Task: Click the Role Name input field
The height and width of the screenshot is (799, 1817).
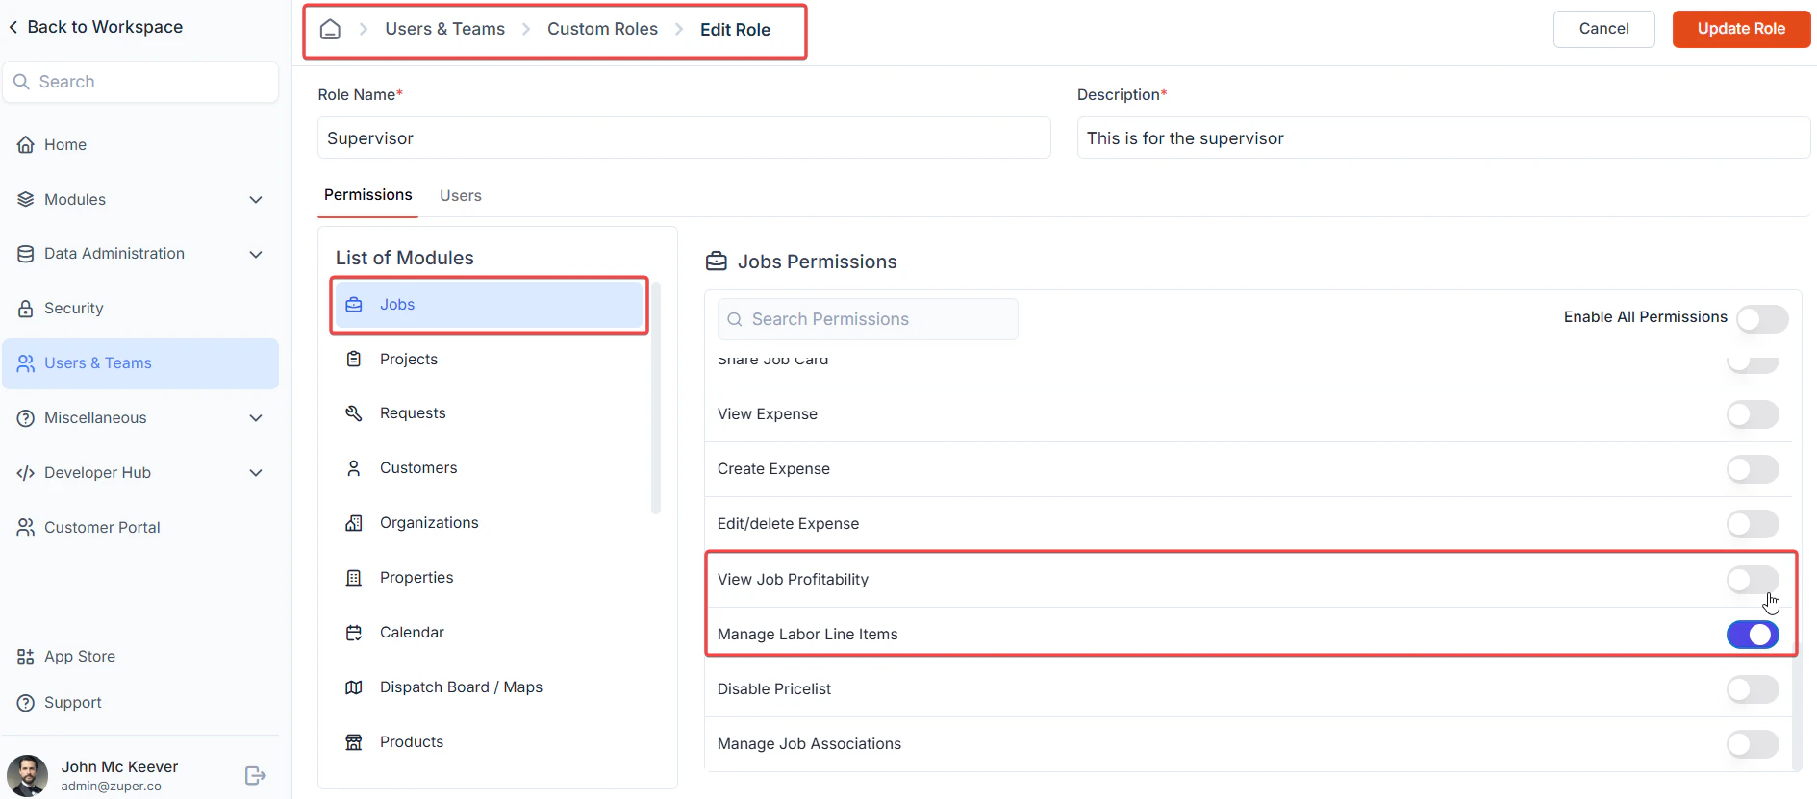Action: pos(684,137)
